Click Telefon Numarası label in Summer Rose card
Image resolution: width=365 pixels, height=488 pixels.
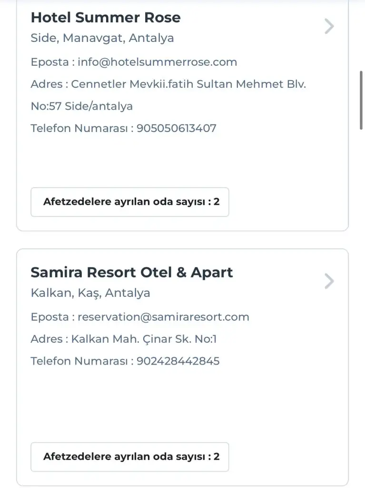[x=79, y=128]
